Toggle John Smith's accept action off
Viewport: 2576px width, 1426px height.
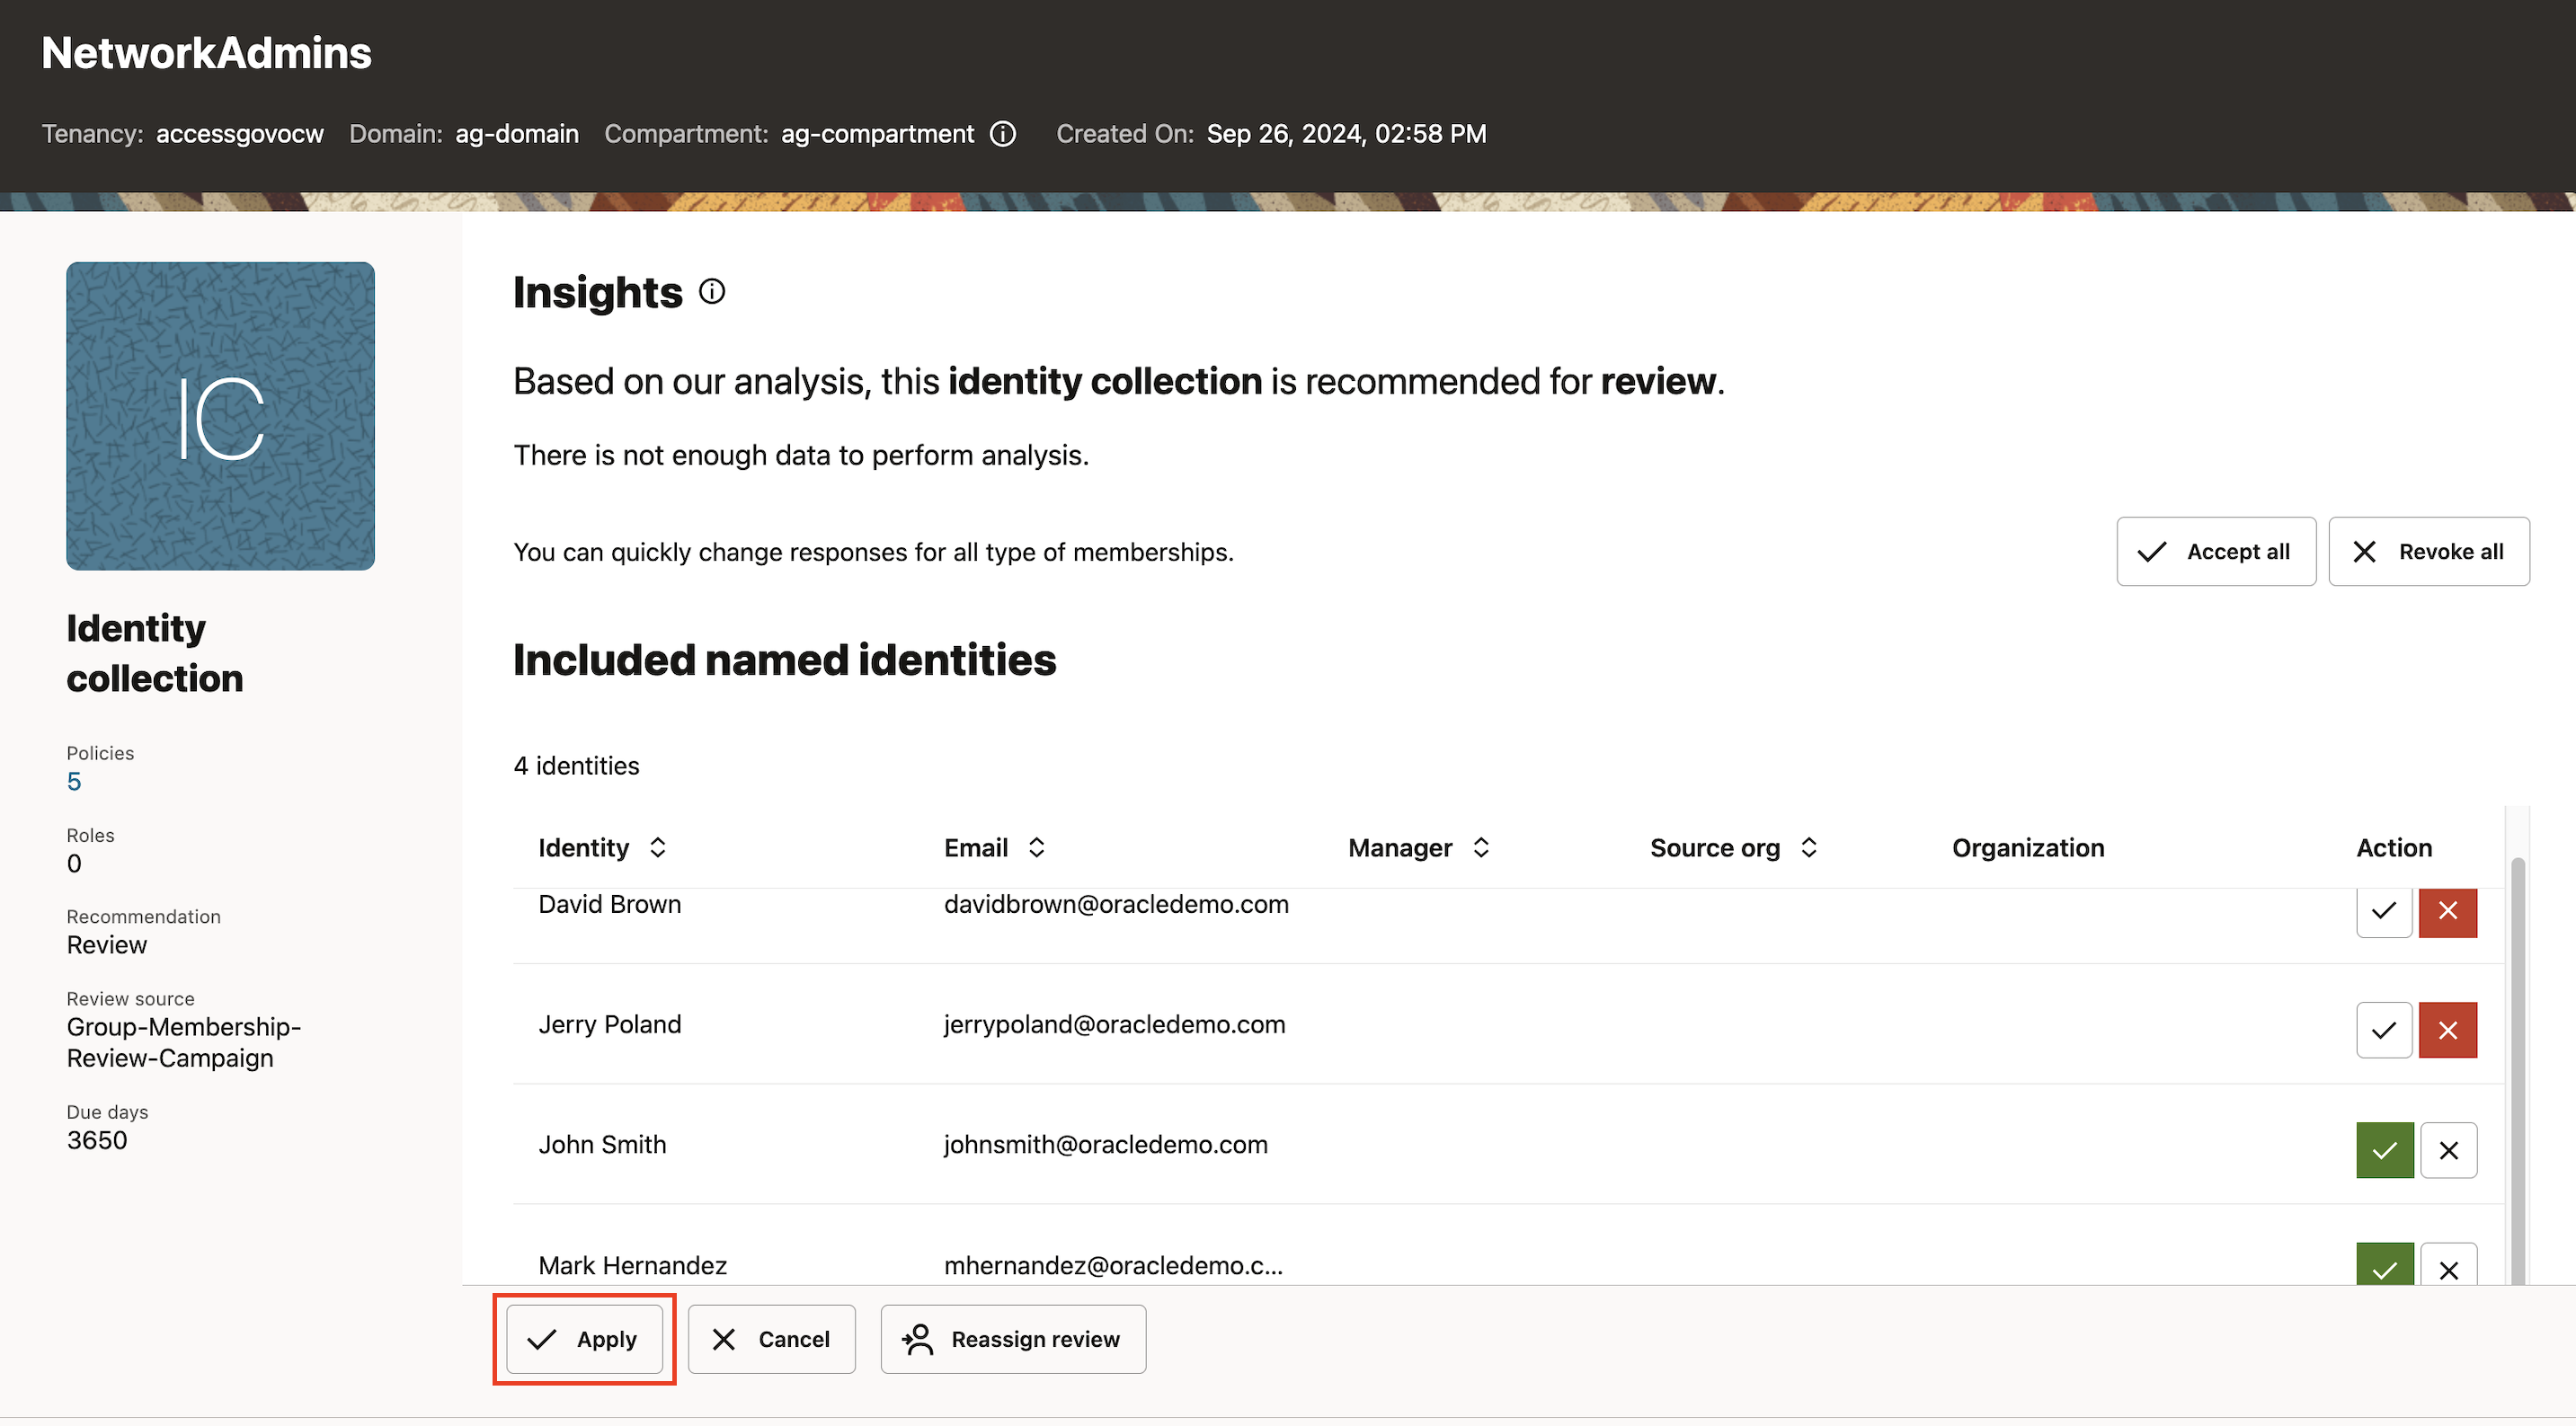[2384, 1150]
